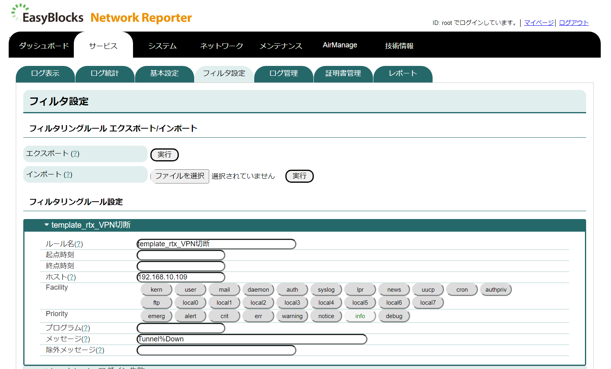The image size is (611, 369).
Task: Open the help icon next to インポート
Action: click(x=68, y=174)
